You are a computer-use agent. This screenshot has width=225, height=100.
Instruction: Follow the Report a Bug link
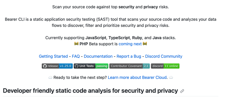click(x=129, y=56)
